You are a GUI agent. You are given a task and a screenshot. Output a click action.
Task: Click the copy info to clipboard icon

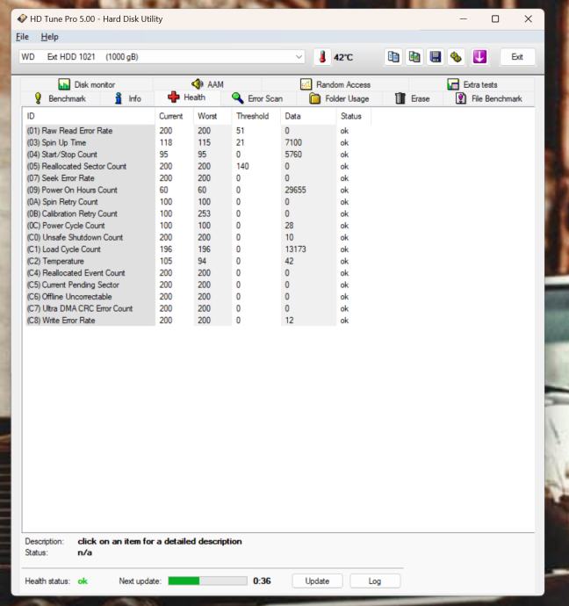pyautogui.click(x=393, y=57)
